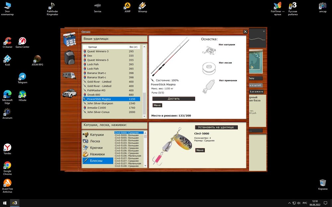Screen dimensions: 332x207
Task: Switch to the Крючки category
Action: click(96, 148)
